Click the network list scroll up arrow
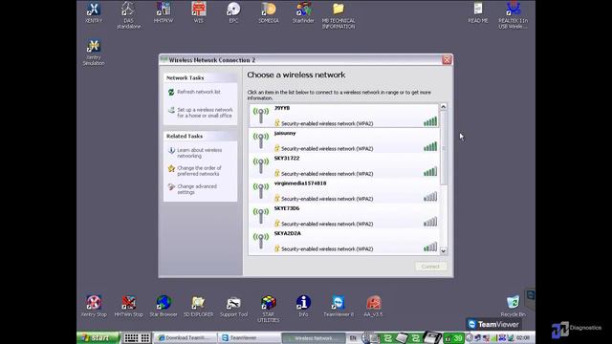Image resolution: width=612 pixels, height=344 pixels. tap(444, 106)
